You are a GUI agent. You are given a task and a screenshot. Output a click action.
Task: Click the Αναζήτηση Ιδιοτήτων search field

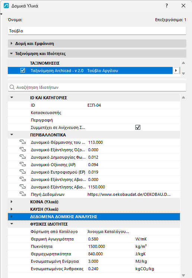click(x=97, y=87)
